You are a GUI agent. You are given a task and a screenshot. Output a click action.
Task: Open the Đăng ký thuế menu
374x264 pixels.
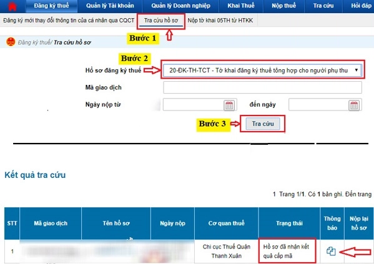click(52, 6)
